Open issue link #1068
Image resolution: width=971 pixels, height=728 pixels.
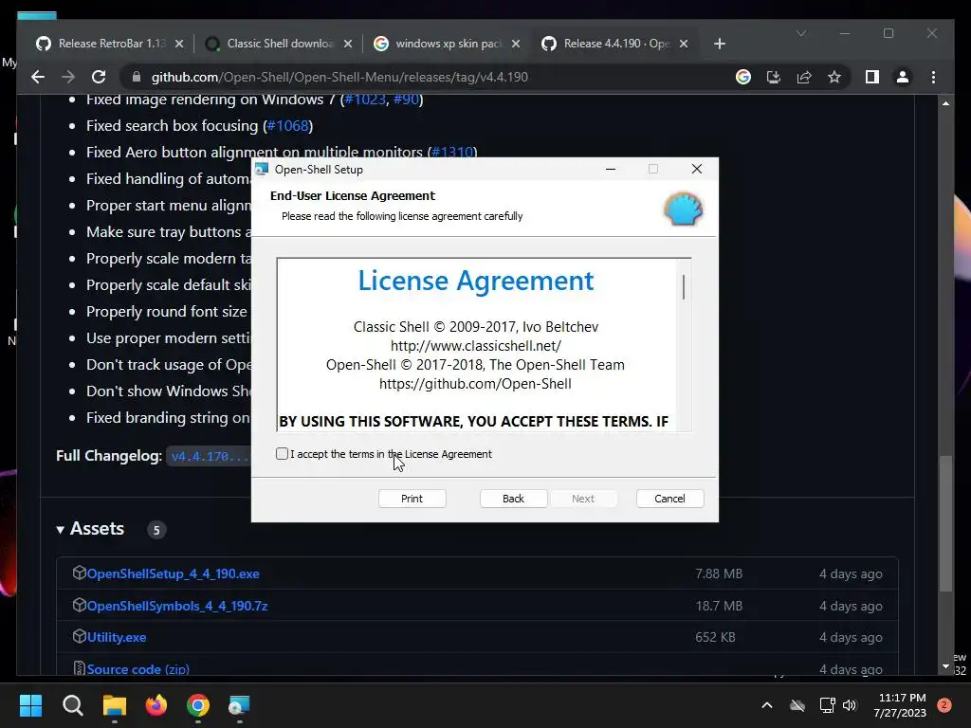pyautogui.click(x=287, y=126)
